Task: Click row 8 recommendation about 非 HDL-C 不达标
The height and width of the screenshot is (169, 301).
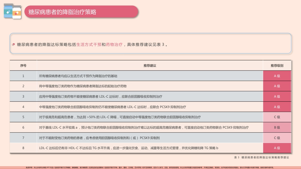Action: [129, 148]
